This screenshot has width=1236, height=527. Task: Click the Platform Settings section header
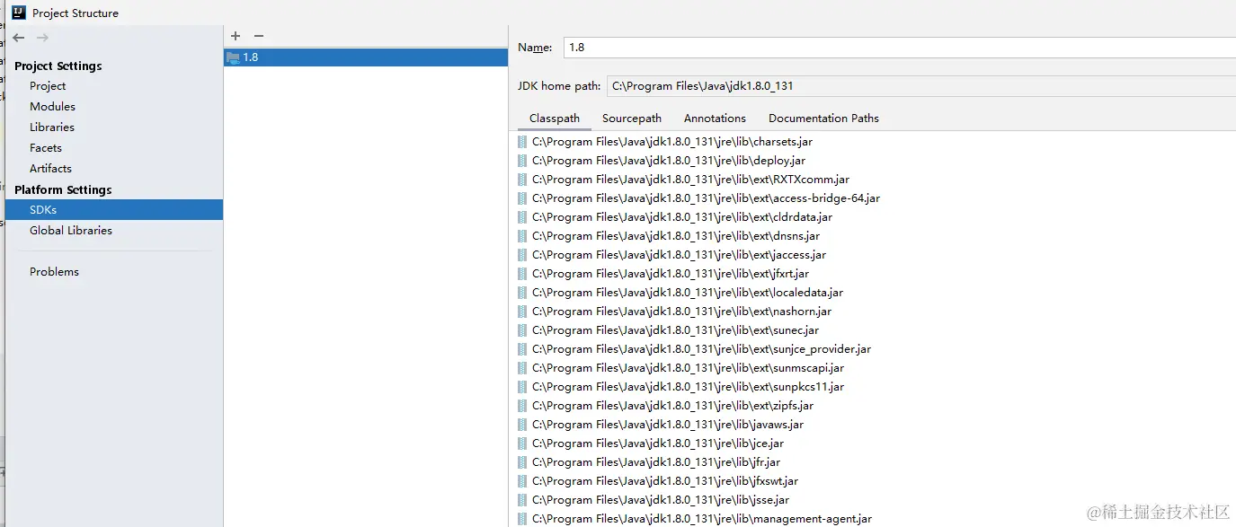[x=63, y=190]
